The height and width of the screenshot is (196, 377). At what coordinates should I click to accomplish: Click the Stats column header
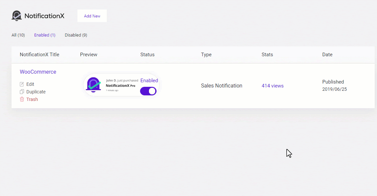267,55
